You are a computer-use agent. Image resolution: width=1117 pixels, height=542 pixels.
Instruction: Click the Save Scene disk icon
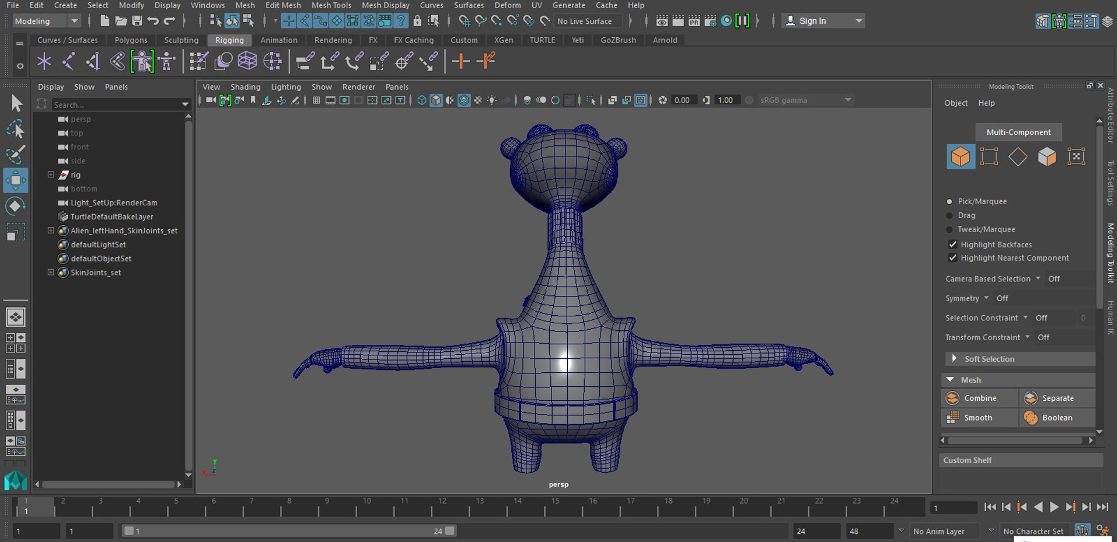tap(137, 21)
